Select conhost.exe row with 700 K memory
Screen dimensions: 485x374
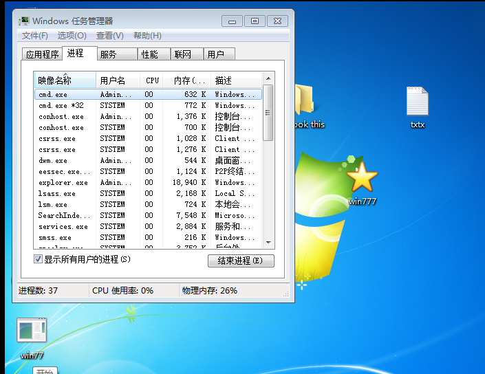148,127
